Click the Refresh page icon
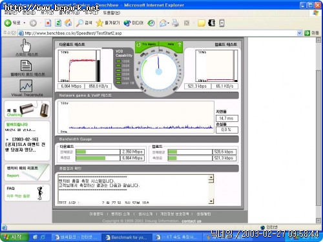Image resolution: width=323 pixels, height=242 pixels. point(58,23)
